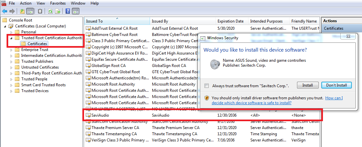Click certificate icon of Thawte Premium Server CA

88,128
